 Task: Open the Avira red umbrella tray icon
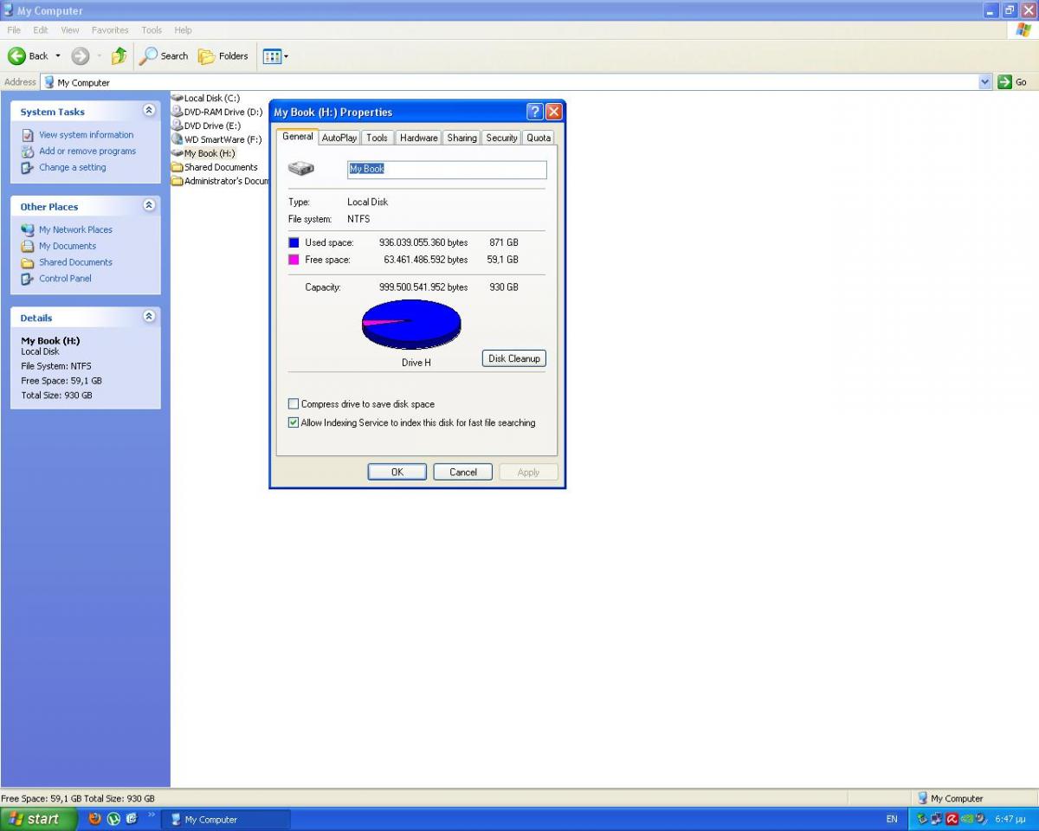pos(952,819)
